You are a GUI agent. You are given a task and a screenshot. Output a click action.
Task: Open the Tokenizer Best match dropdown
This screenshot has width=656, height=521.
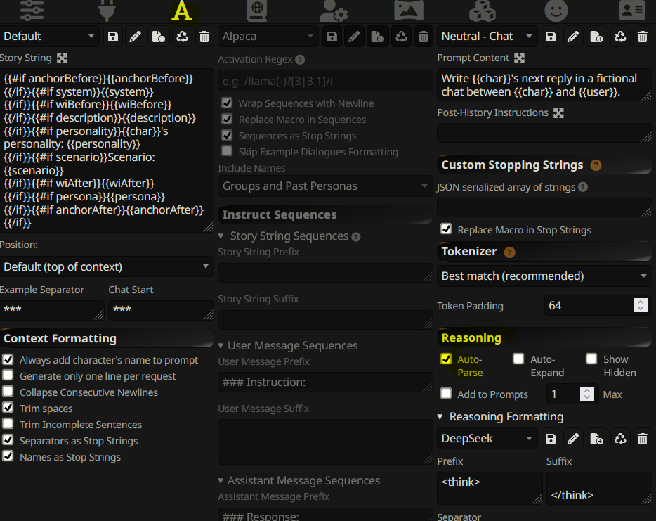click(x=544, y=276)
